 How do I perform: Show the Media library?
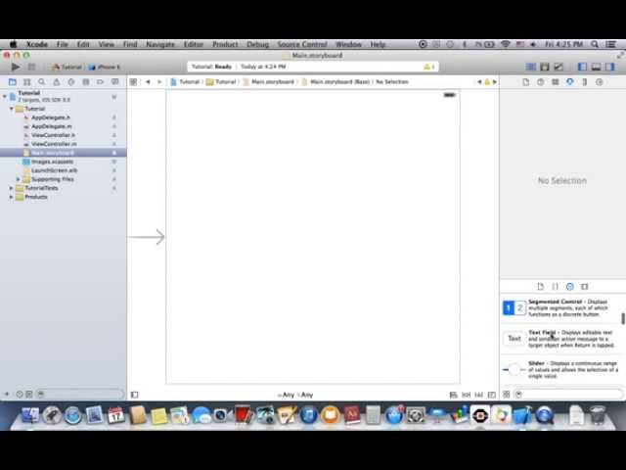[x=585, y=287]
